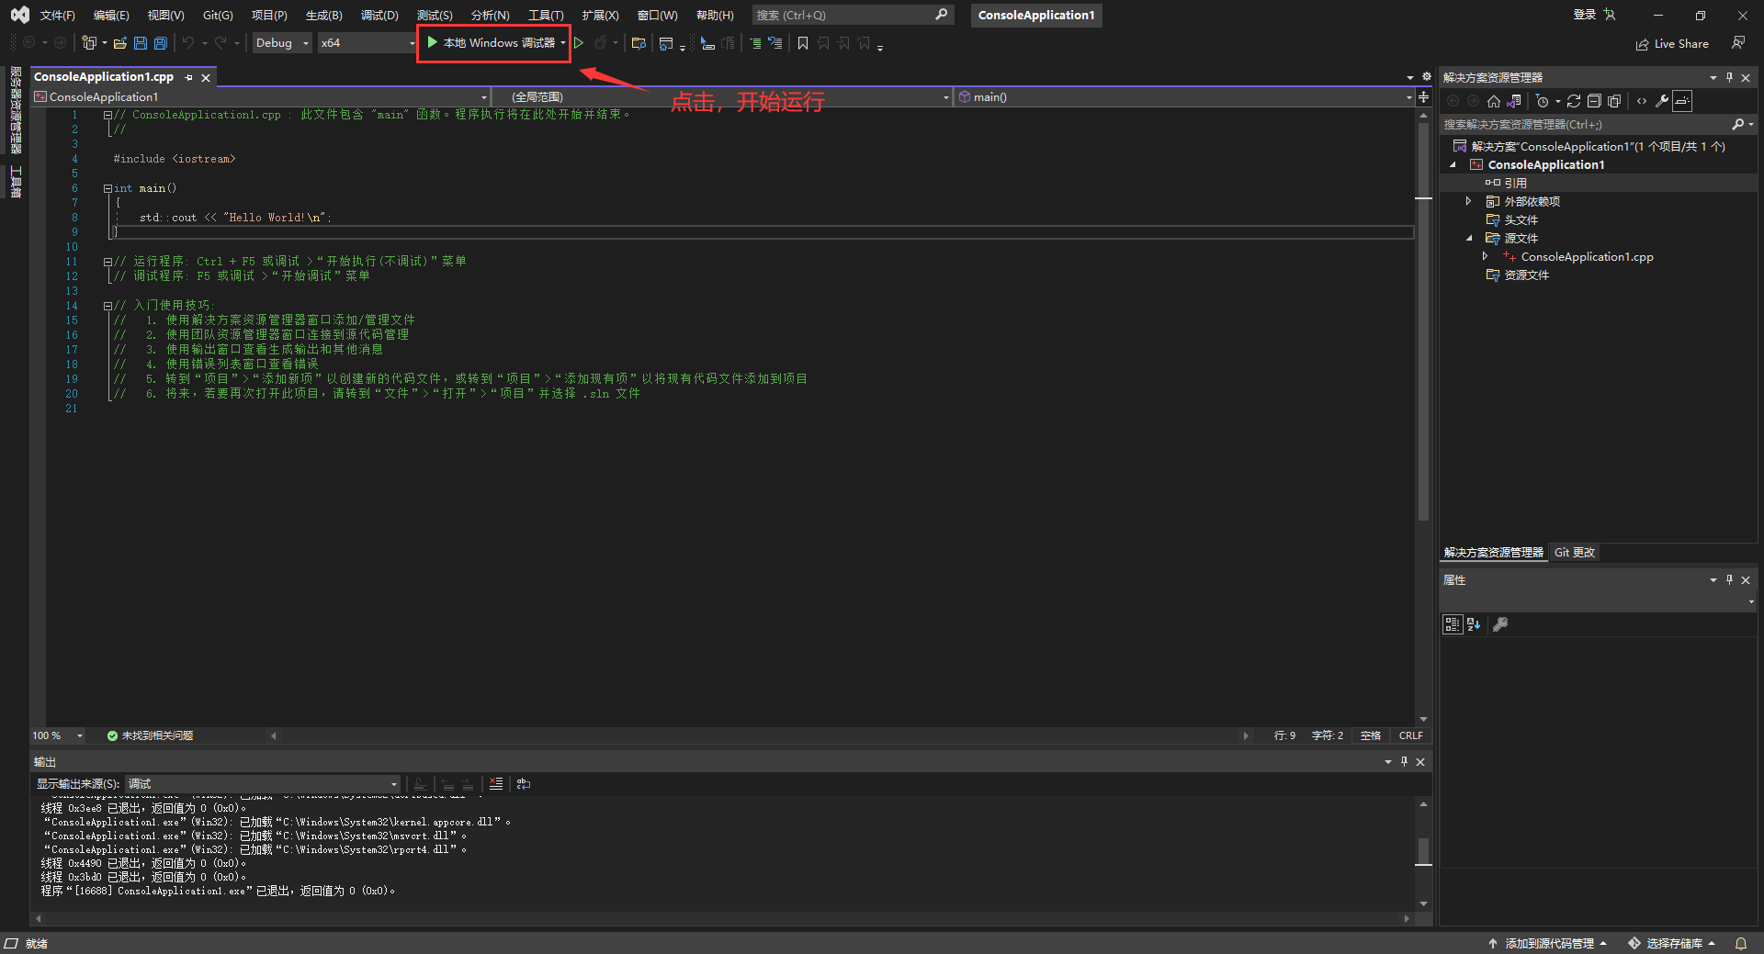
Task: Click the Output panel horizontal scrollbar
Action: click(721, 918)
